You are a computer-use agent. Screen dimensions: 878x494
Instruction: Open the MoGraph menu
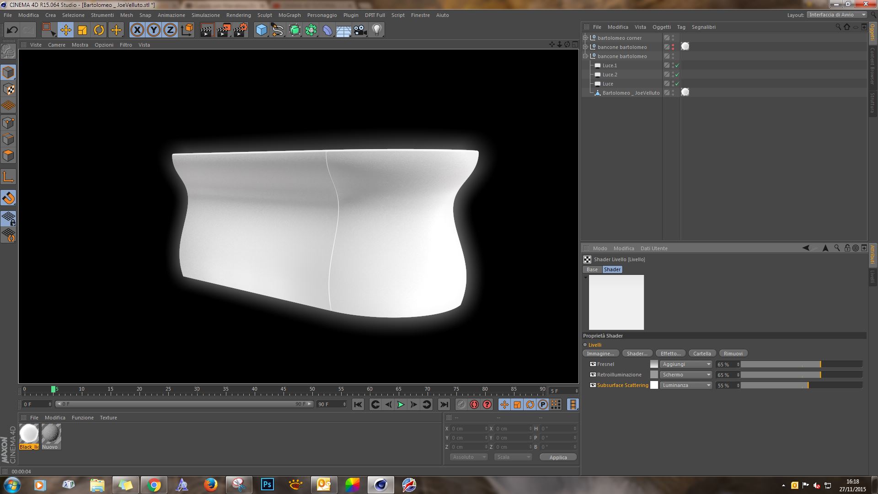(x=289, y=15)
